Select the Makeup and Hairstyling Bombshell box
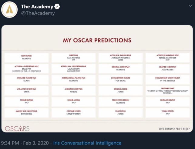 [x=26, y=113]
